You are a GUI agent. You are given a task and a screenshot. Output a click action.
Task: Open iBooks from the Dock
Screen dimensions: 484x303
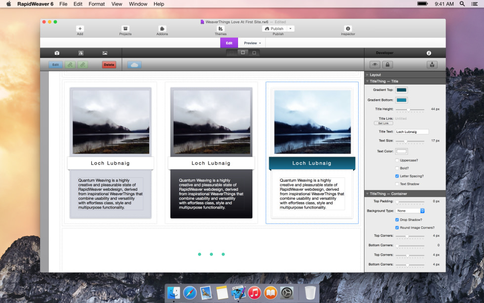[271, 293]
